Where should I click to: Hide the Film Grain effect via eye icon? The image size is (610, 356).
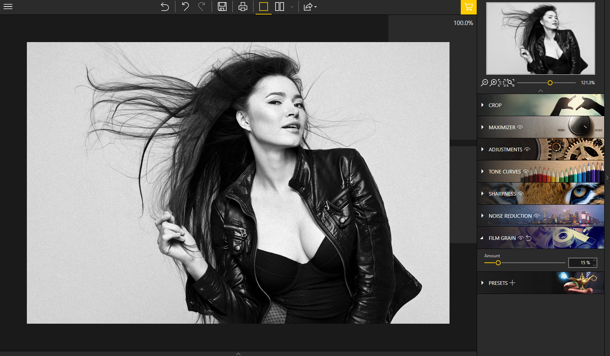pyautogui.click(x=521, y=238)
